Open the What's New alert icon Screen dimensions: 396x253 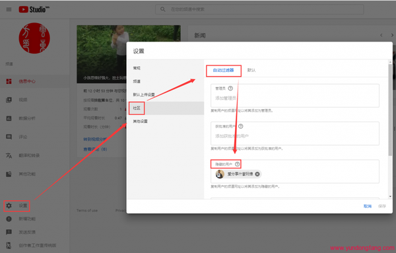[9, 219]
